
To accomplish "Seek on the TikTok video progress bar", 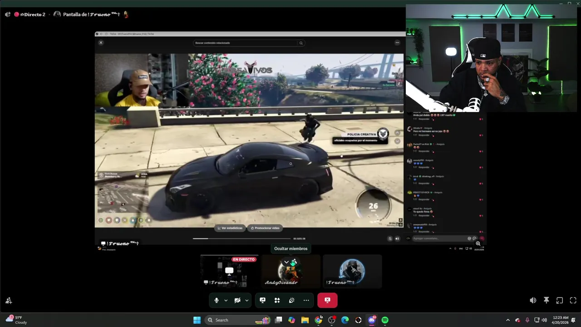I will tap(241, 238).
